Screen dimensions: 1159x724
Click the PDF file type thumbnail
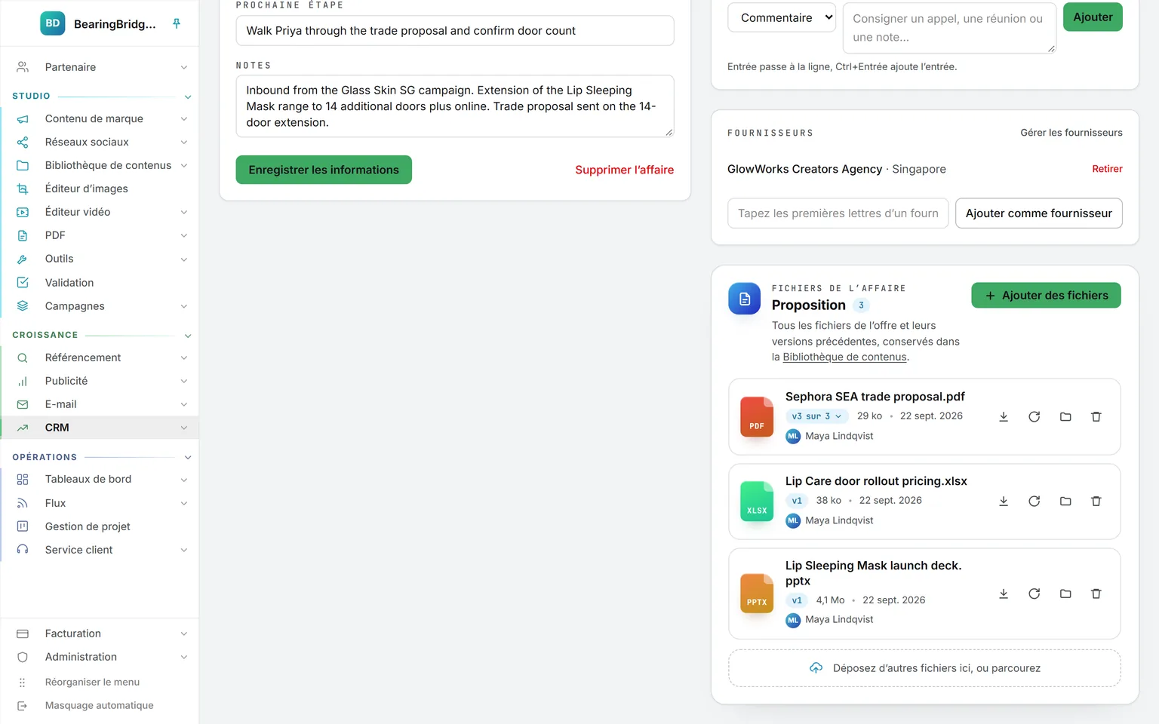757,417
